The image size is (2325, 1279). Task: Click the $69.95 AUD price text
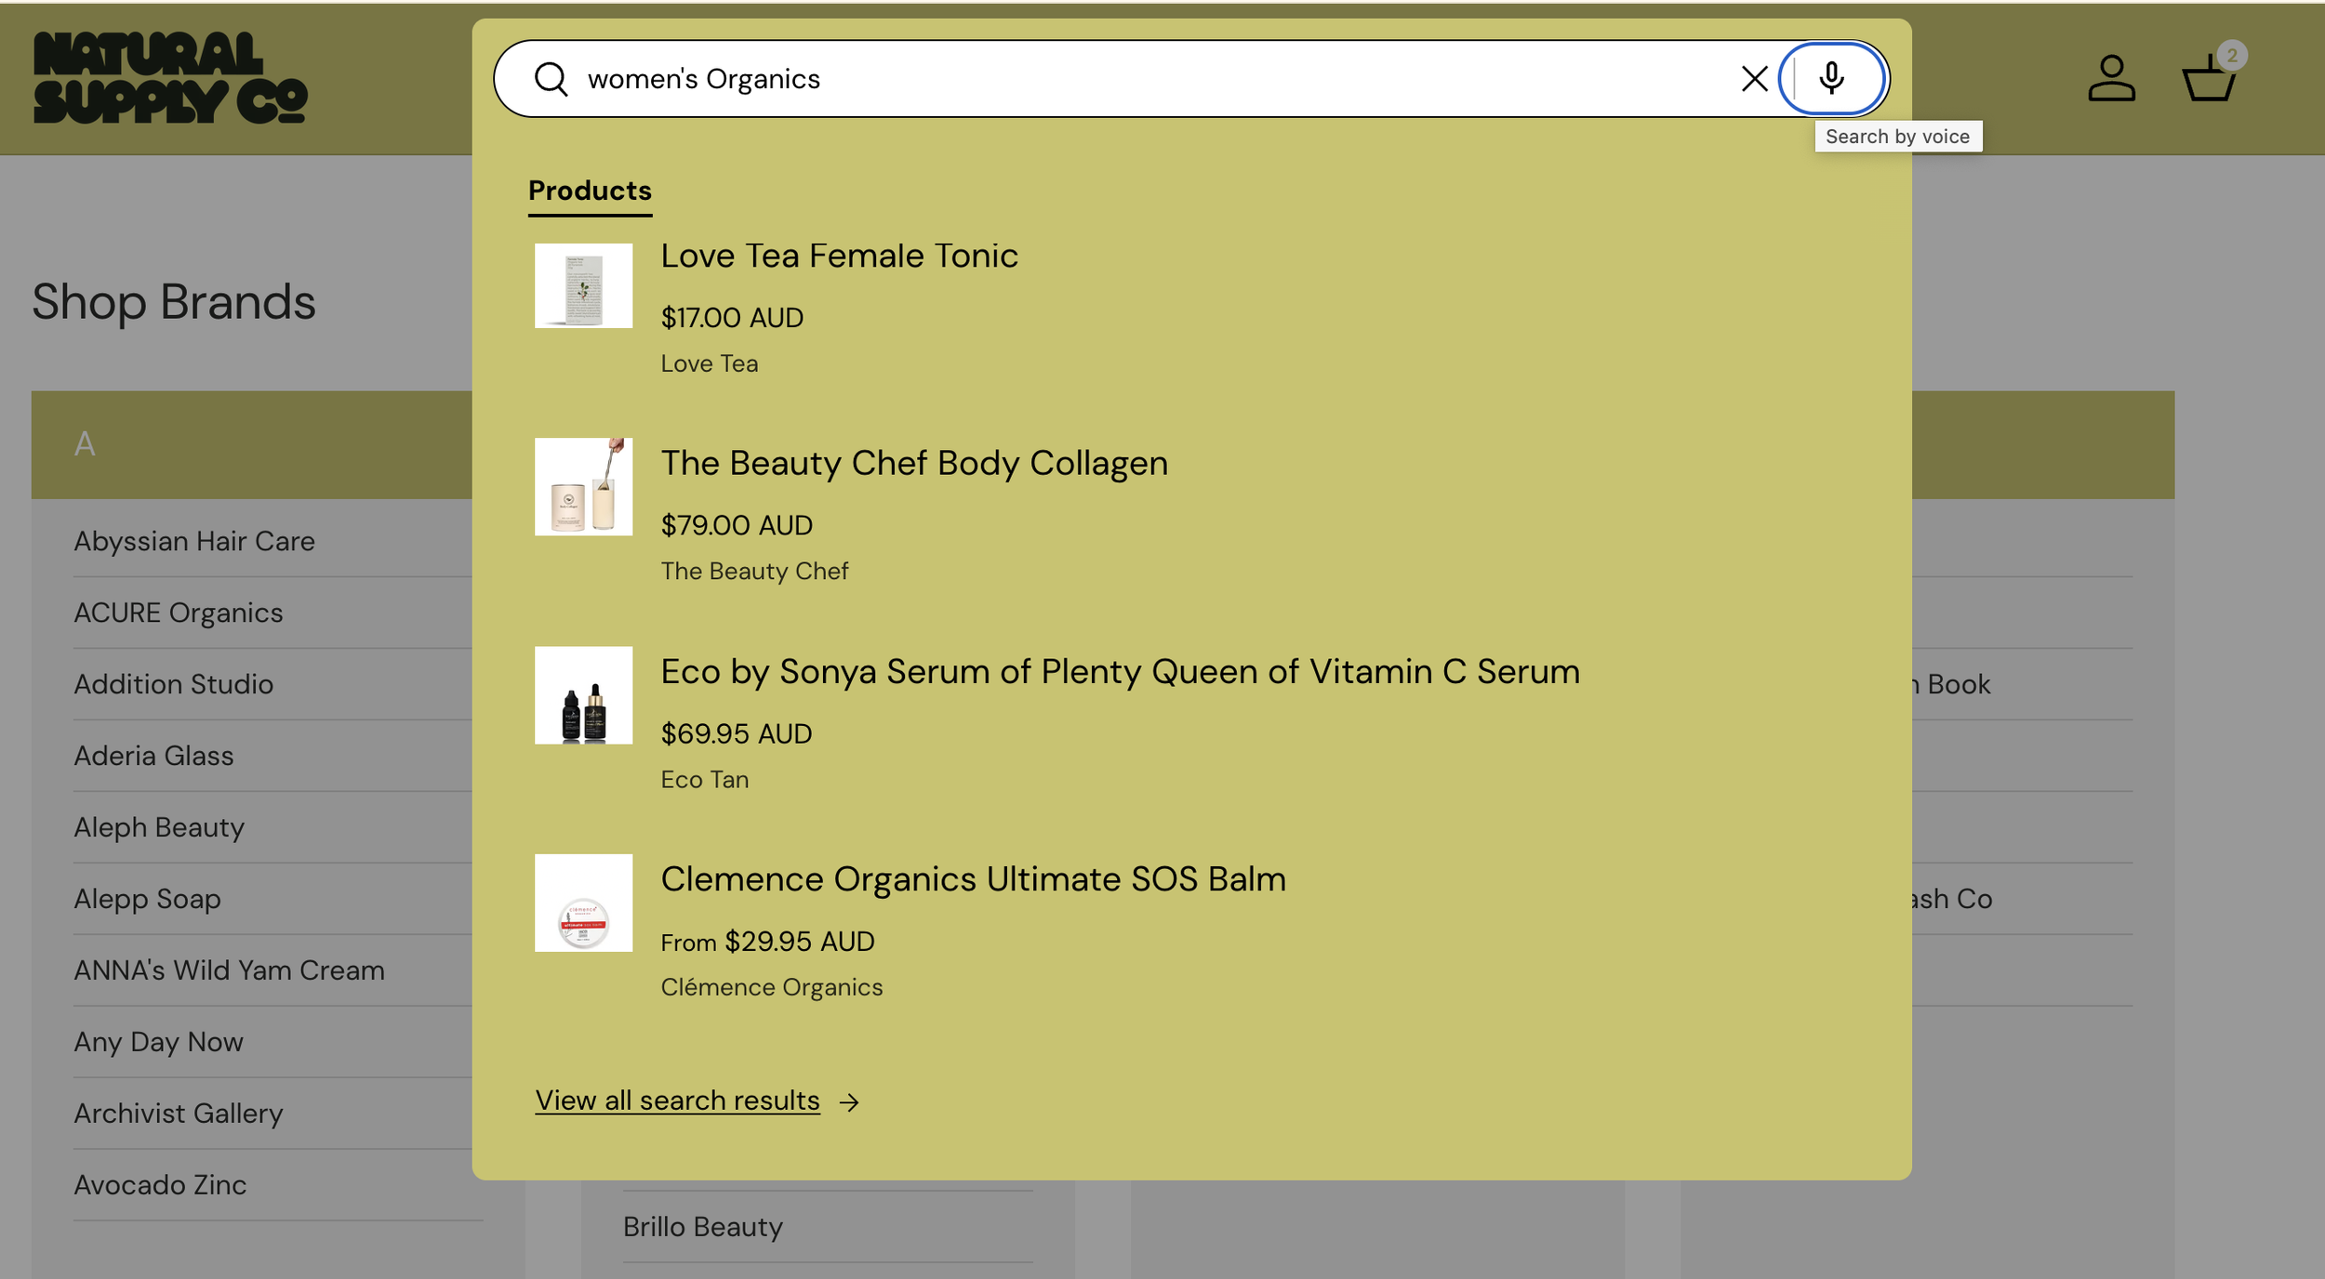point(737,733)
